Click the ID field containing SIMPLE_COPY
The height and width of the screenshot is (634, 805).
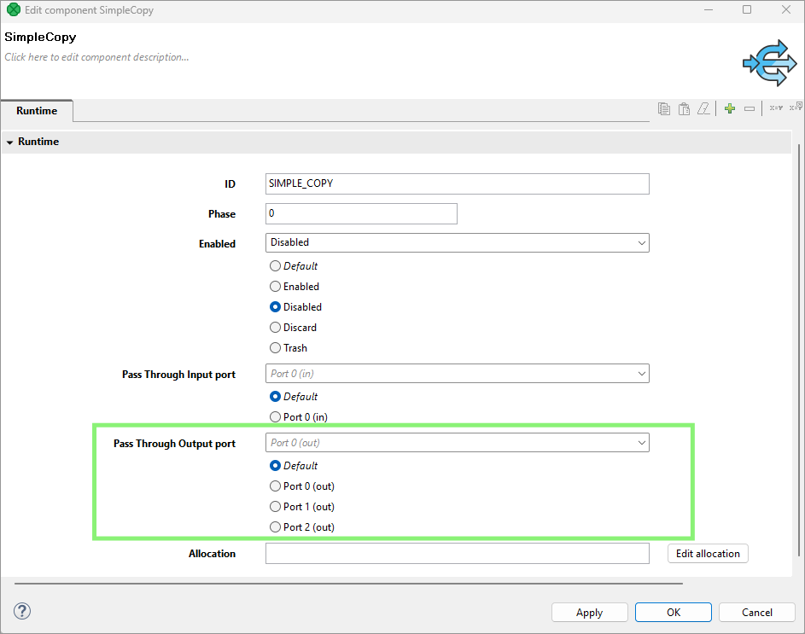click(458, 183)
